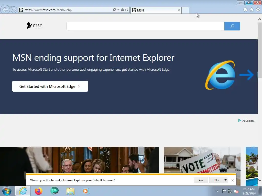The height and width of the screenshot is (196, 262).
Task: Click the scrollbar up arrow
Action: point(260,19)
